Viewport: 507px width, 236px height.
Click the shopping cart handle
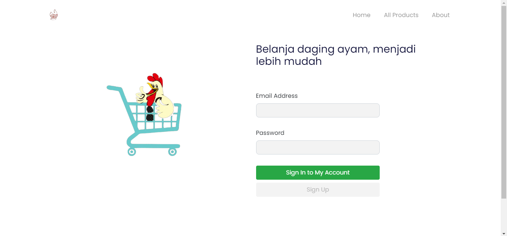tap(114, 88)
